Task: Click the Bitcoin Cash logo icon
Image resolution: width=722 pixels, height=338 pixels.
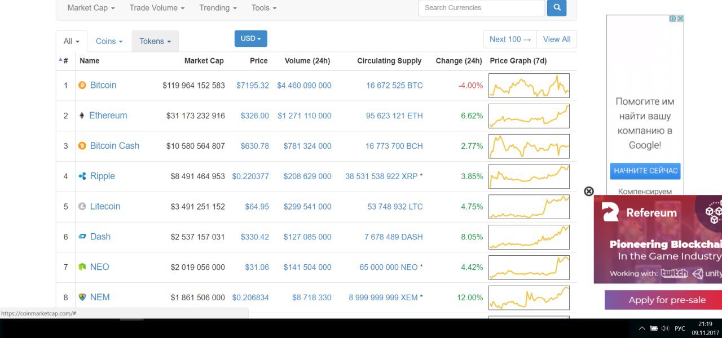Action: [x=82, y=146]
